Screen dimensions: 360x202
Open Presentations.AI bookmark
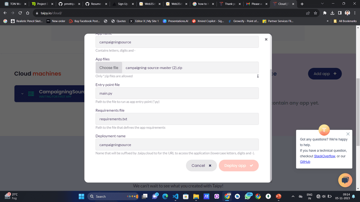[x=175, y=21]
